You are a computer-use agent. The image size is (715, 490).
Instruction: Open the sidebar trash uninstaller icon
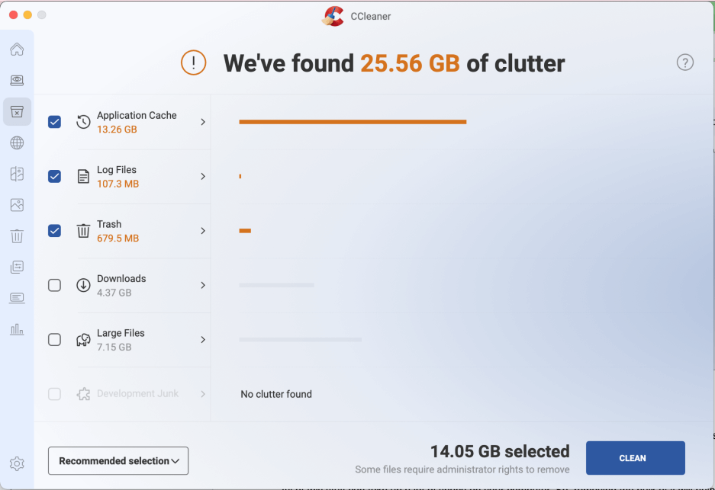coord(17,236)
